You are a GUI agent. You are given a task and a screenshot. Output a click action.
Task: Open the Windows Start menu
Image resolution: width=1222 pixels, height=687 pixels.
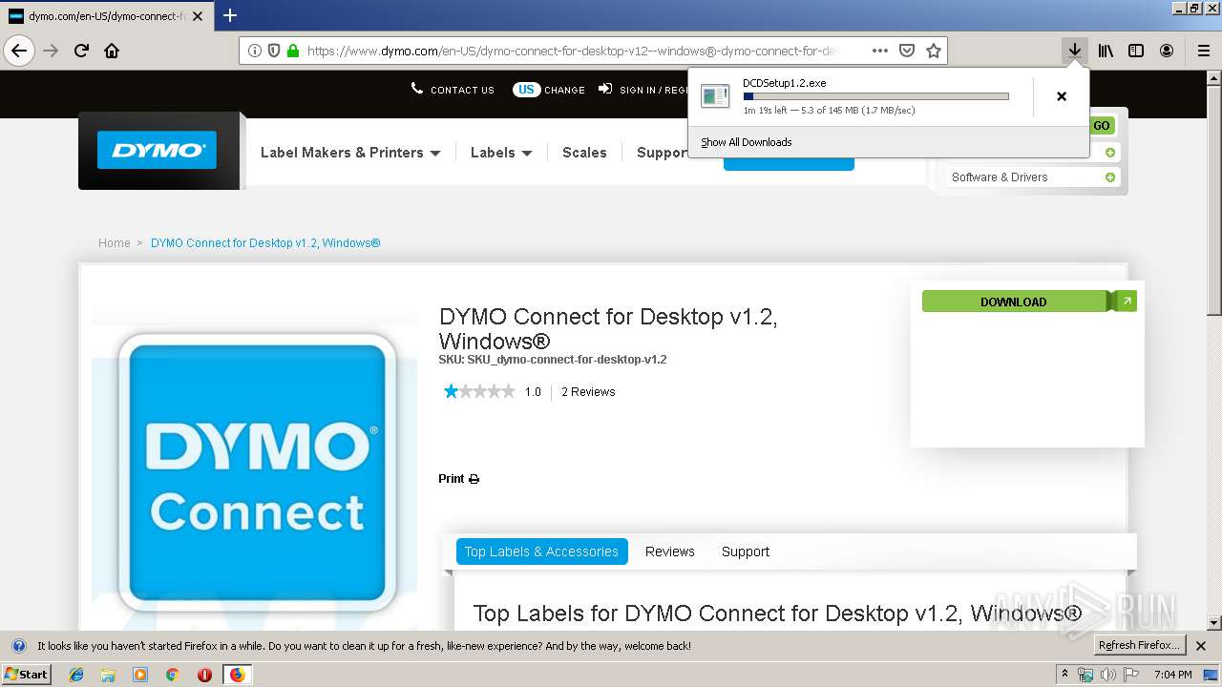(27, 675)
